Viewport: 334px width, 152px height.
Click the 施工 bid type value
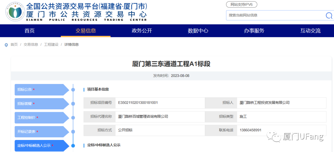243,117
